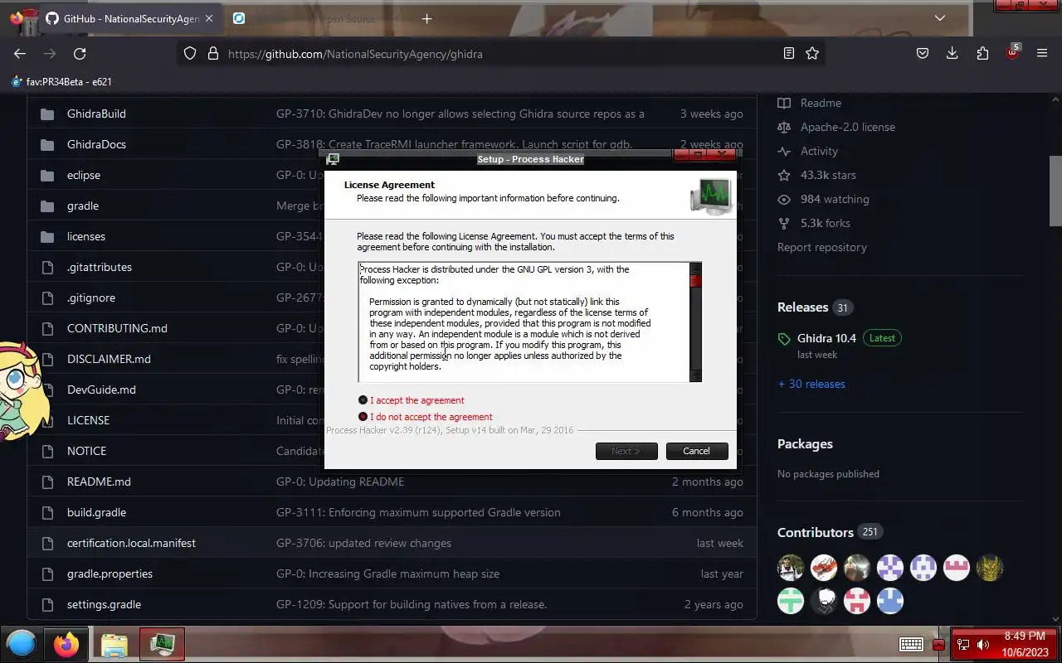Open DevGuide.md file

[101, 390]
